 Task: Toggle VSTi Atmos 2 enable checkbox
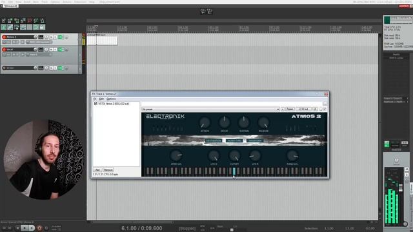click(96, 104)
